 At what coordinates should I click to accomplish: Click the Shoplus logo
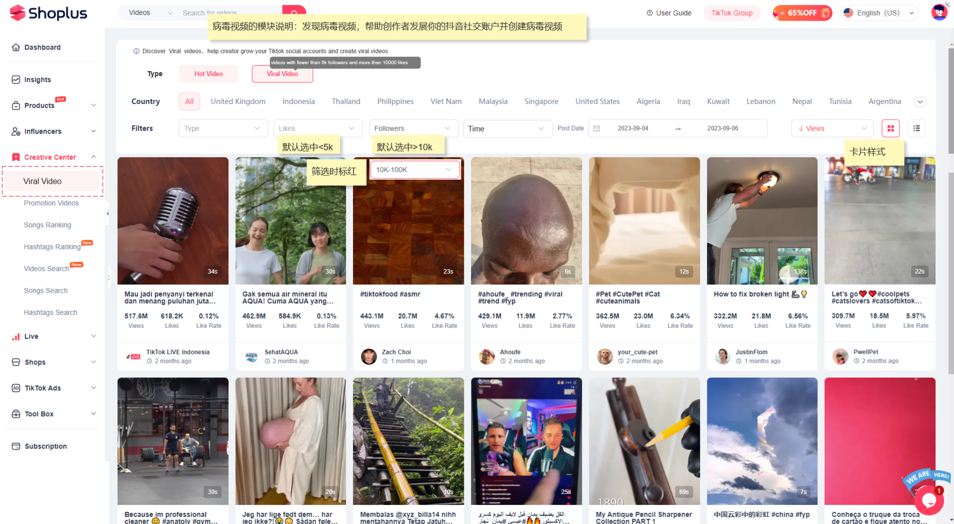48,13
